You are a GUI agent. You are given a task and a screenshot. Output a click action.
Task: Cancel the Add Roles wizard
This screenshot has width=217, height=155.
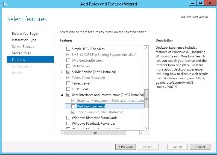(200, 147)
